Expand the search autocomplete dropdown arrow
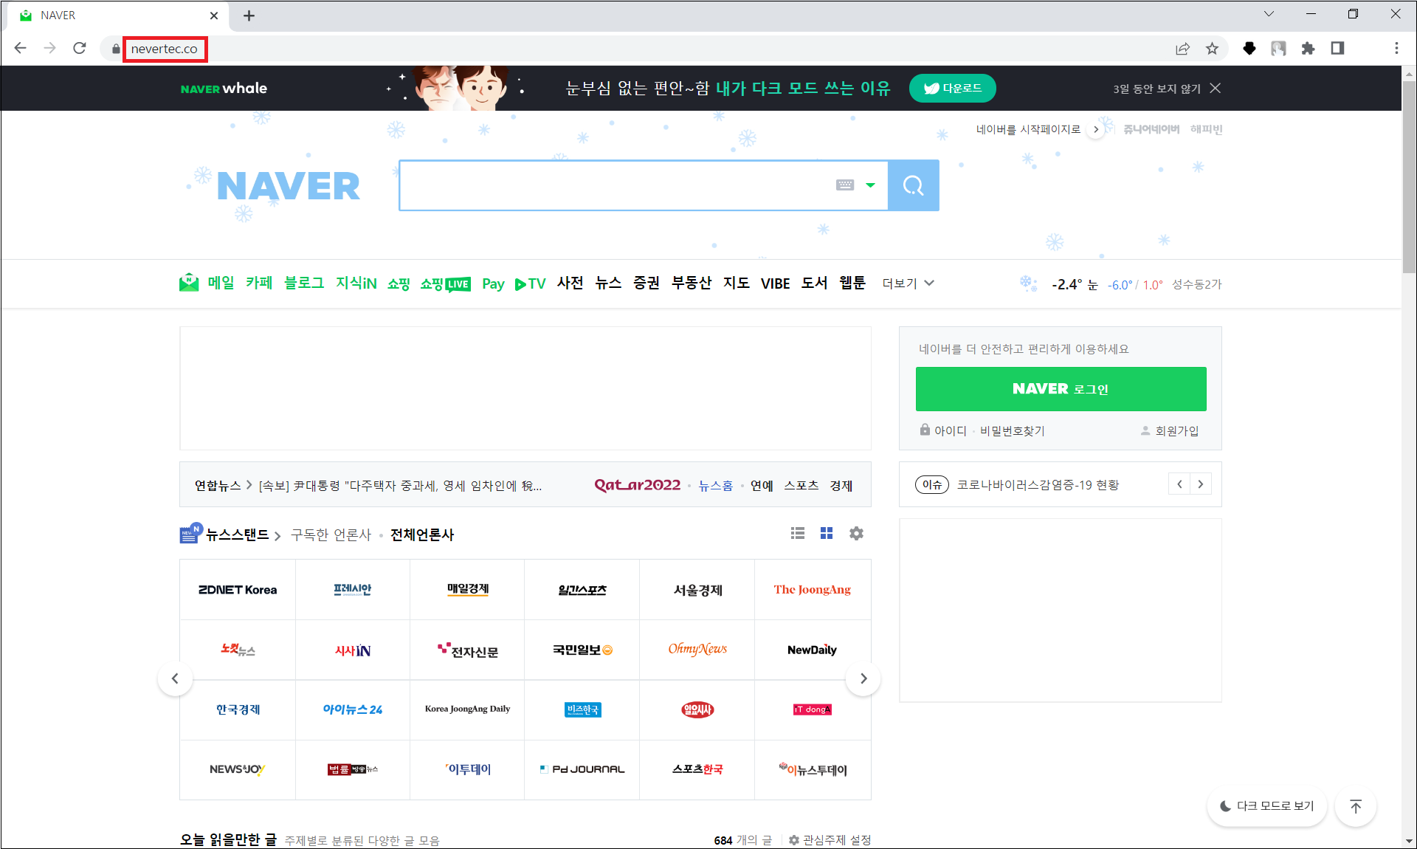 coord(871,185)
